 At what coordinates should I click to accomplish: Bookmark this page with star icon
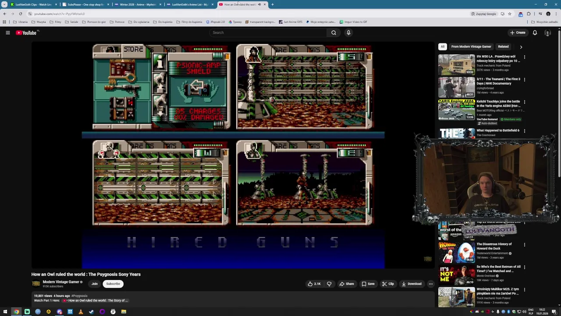(x=509, y=14)
